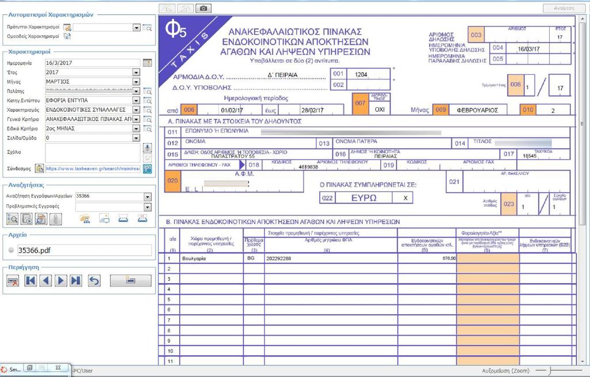
Task: Click the delete record icon in Περιήγηση
Action: [13, 281]
